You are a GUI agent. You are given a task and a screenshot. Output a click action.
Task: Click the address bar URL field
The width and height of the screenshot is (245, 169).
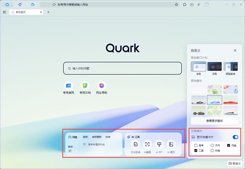(109, 5)
